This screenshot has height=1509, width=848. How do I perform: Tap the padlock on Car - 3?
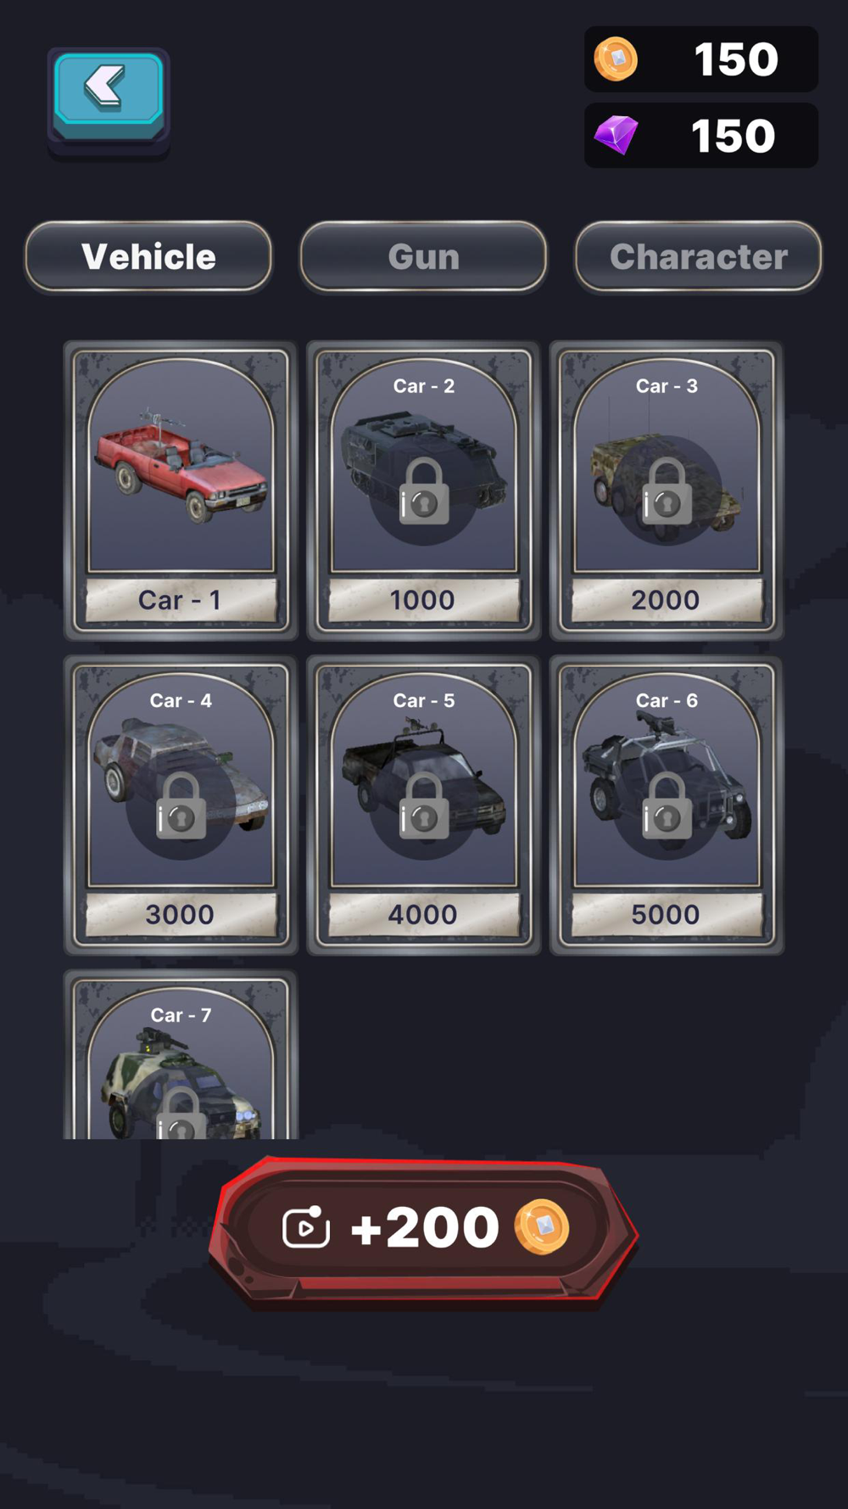[x=667, y=491]
